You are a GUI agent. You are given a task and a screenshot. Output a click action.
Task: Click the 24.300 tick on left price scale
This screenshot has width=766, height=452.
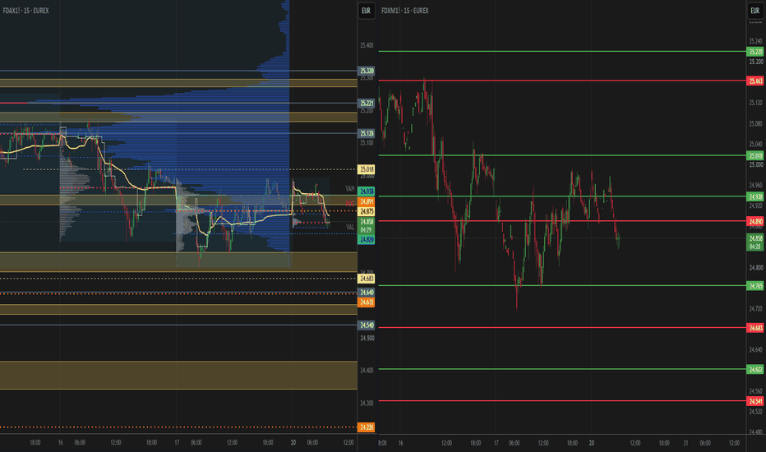click(x=367, y=404)
